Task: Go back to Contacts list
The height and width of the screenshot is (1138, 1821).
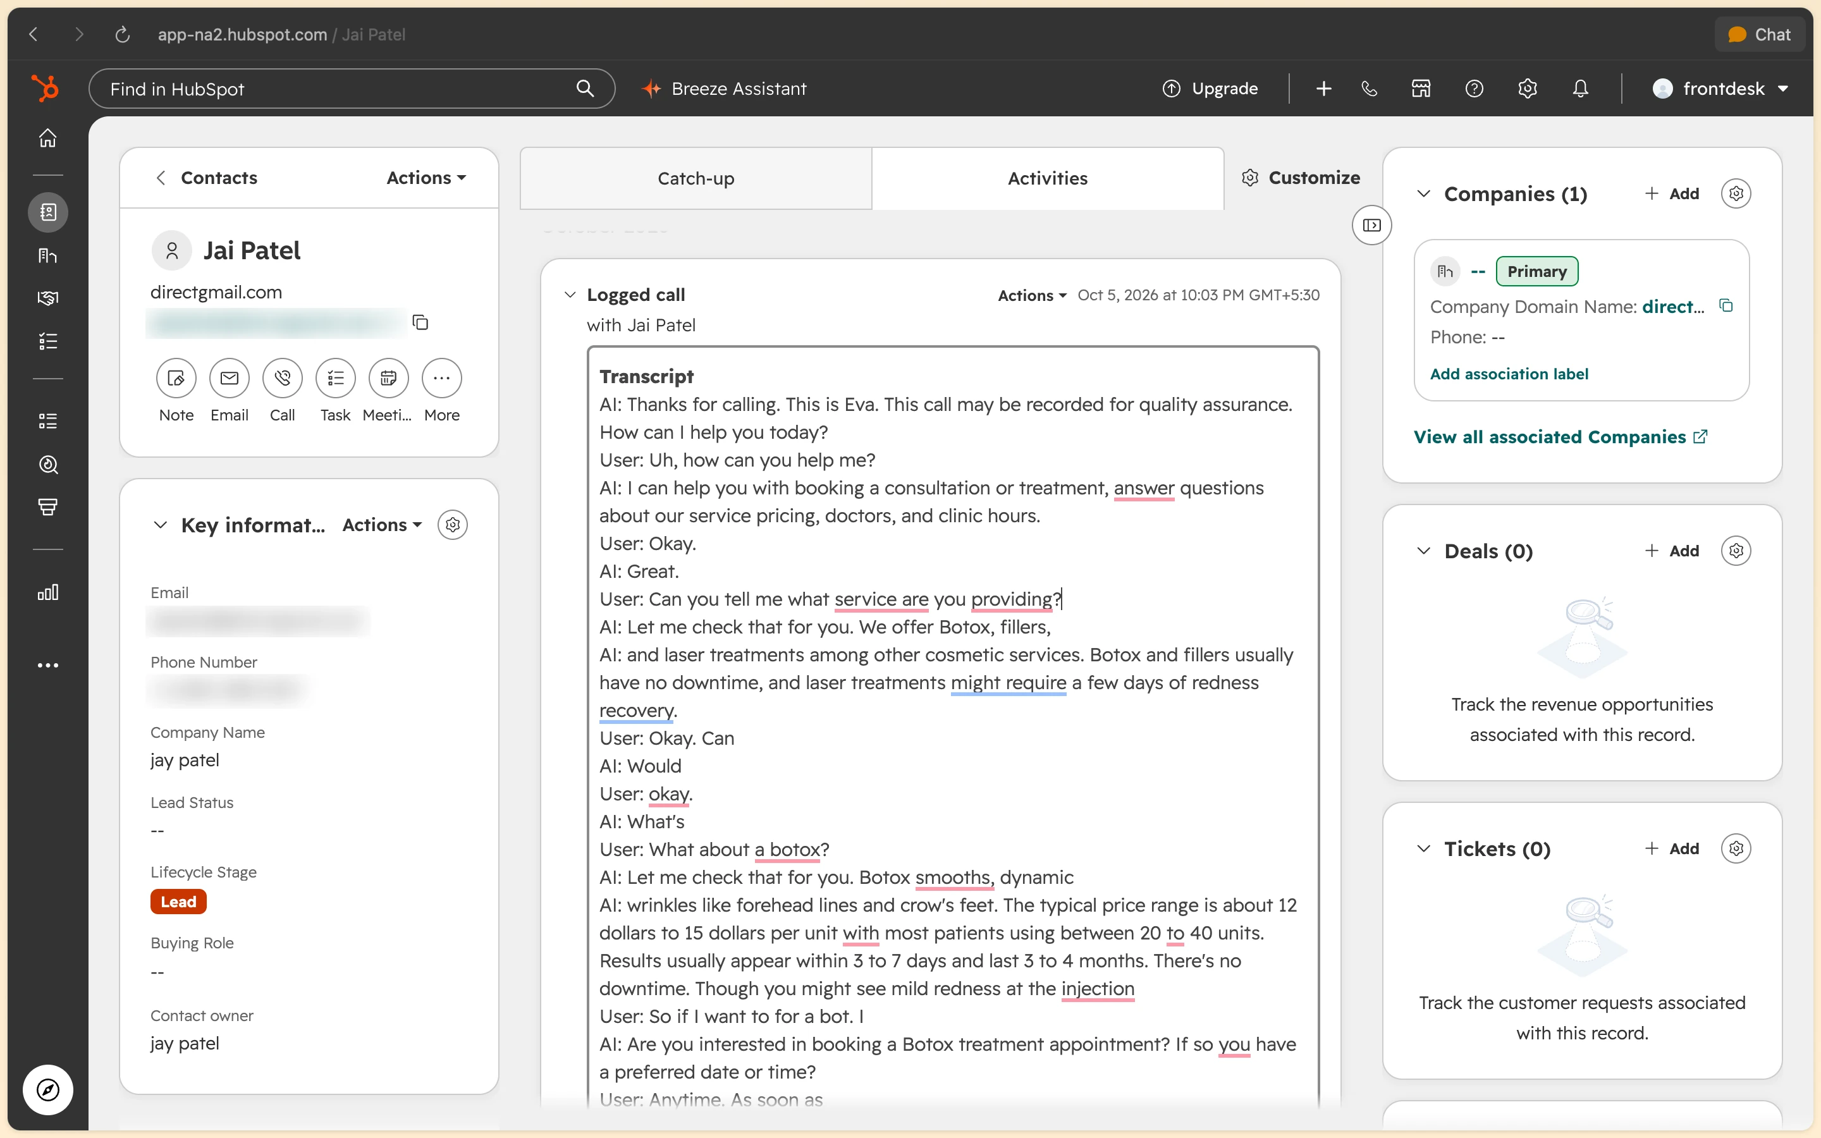Action: click(207, 178)
